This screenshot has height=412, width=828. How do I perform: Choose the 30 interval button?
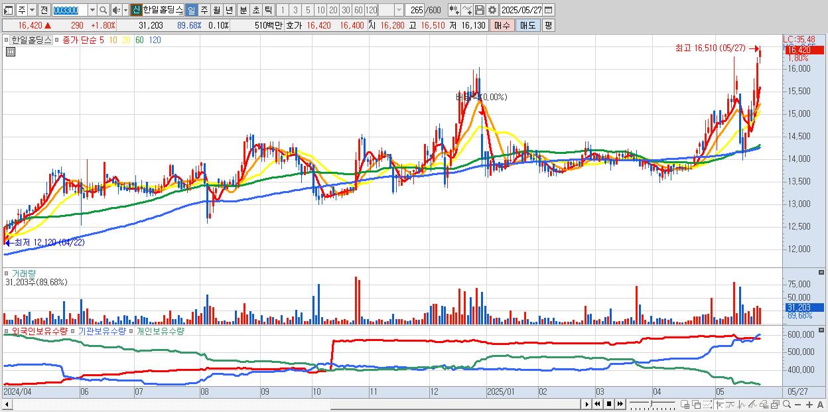click(346, 10)
